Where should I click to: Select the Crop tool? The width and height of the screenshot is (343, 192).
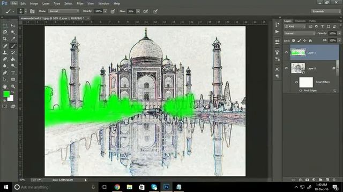pos(5,39)
